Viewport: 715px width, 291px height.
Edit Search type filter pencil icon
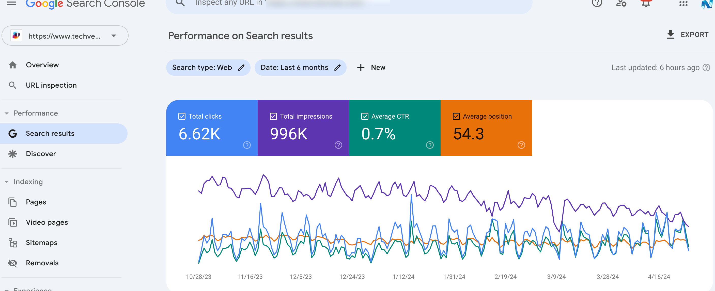click(241, 67)
